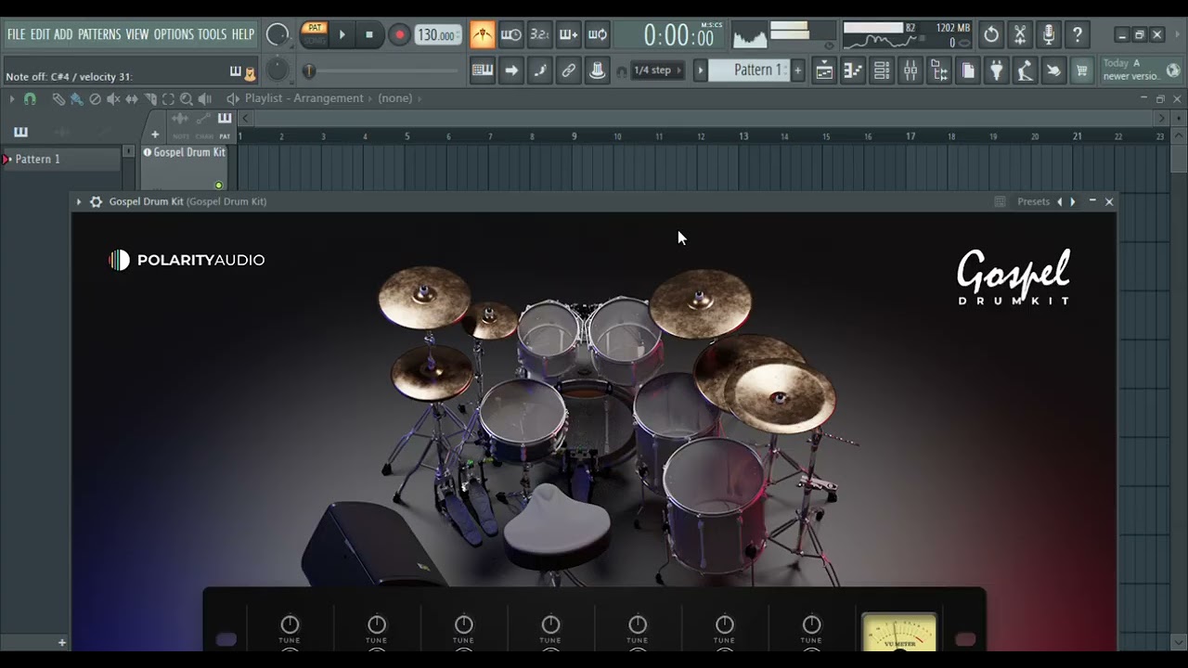Add new pattern with the plus button
The height and width of the screenshot is (668, 1188).
tap(797, 71)
